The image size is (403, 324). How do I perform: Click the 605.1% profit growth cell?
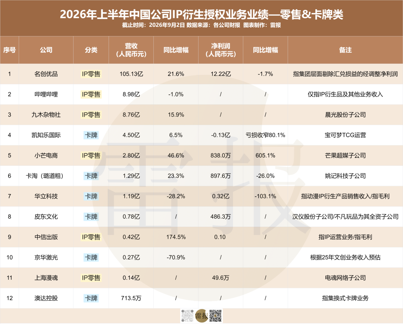[x=265, y=155]
